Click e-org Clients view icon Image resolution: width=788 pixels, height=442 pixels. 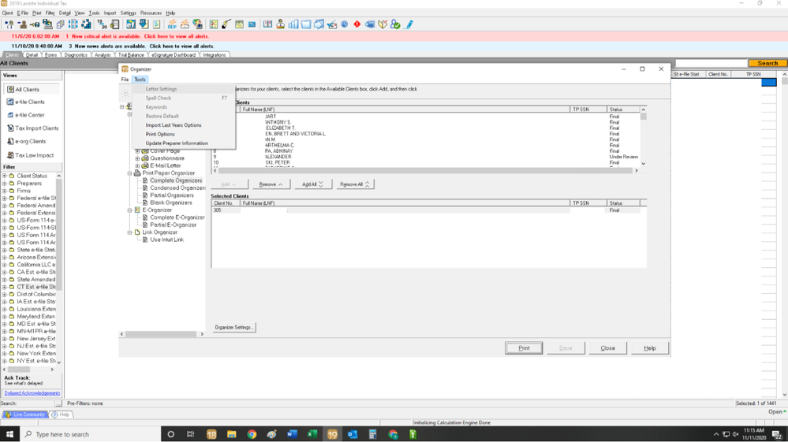pyautogui.click(x=10, y=142)
